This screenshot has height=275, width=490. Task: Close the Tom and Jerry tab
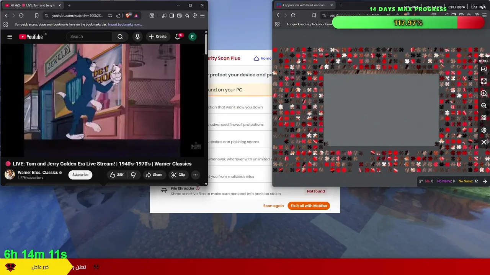click(60, 5)
